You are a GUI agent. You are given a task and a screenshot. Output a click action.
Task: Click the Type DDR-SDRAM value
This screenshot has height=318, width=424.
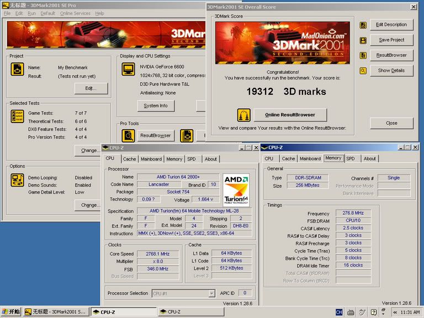(x=308, y=178)
